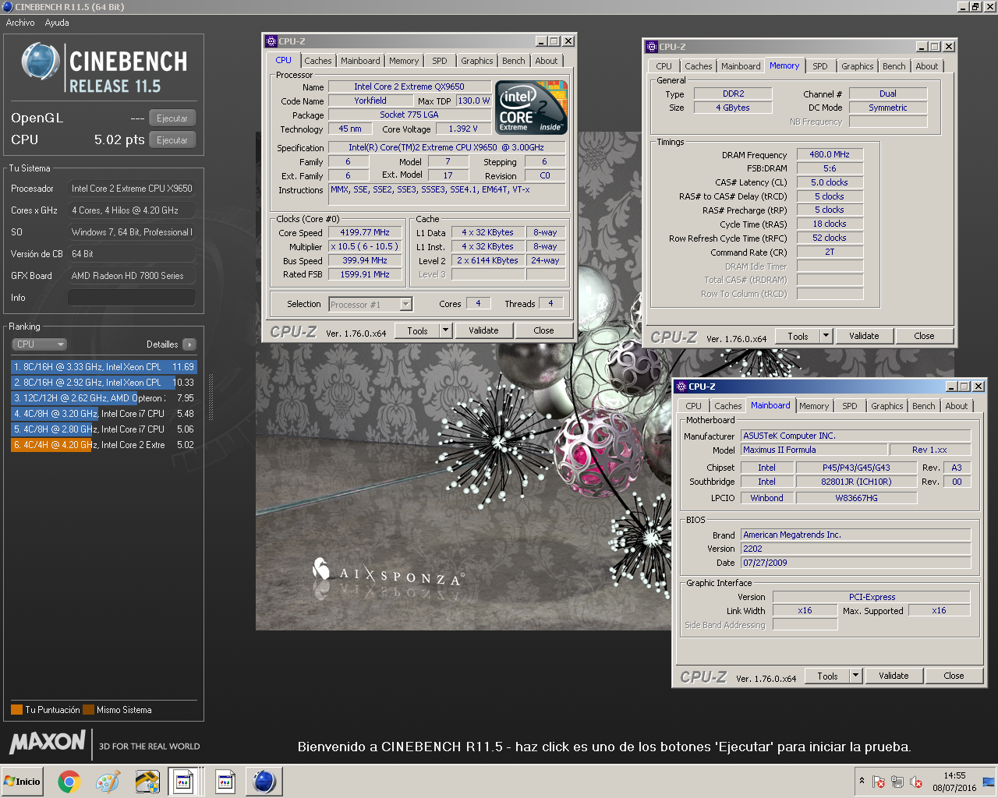Click CPU-Z icon in Memory window title bar
Screen dimensions: 998x798
pos(652,47)
